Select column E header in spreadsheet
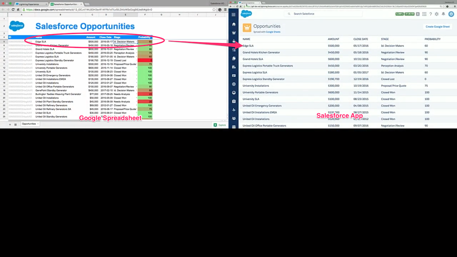This screenshot has height=257, width=457. click(125, 15)
